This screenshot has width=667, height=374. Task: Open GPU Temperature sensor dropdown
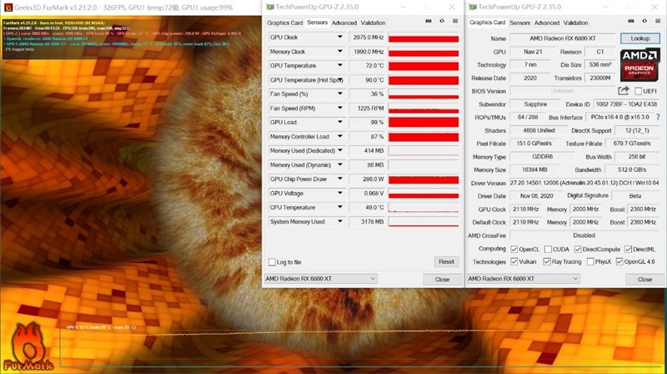tap(340, 65)
